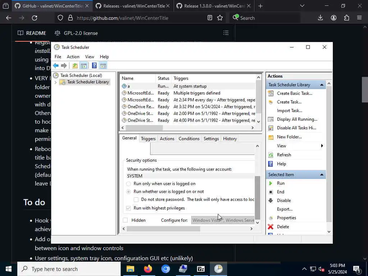Collapse the Task Scheduler Library actions section
Screen dimensions: 368x276
pyautogui.click(x=322, y=85)
